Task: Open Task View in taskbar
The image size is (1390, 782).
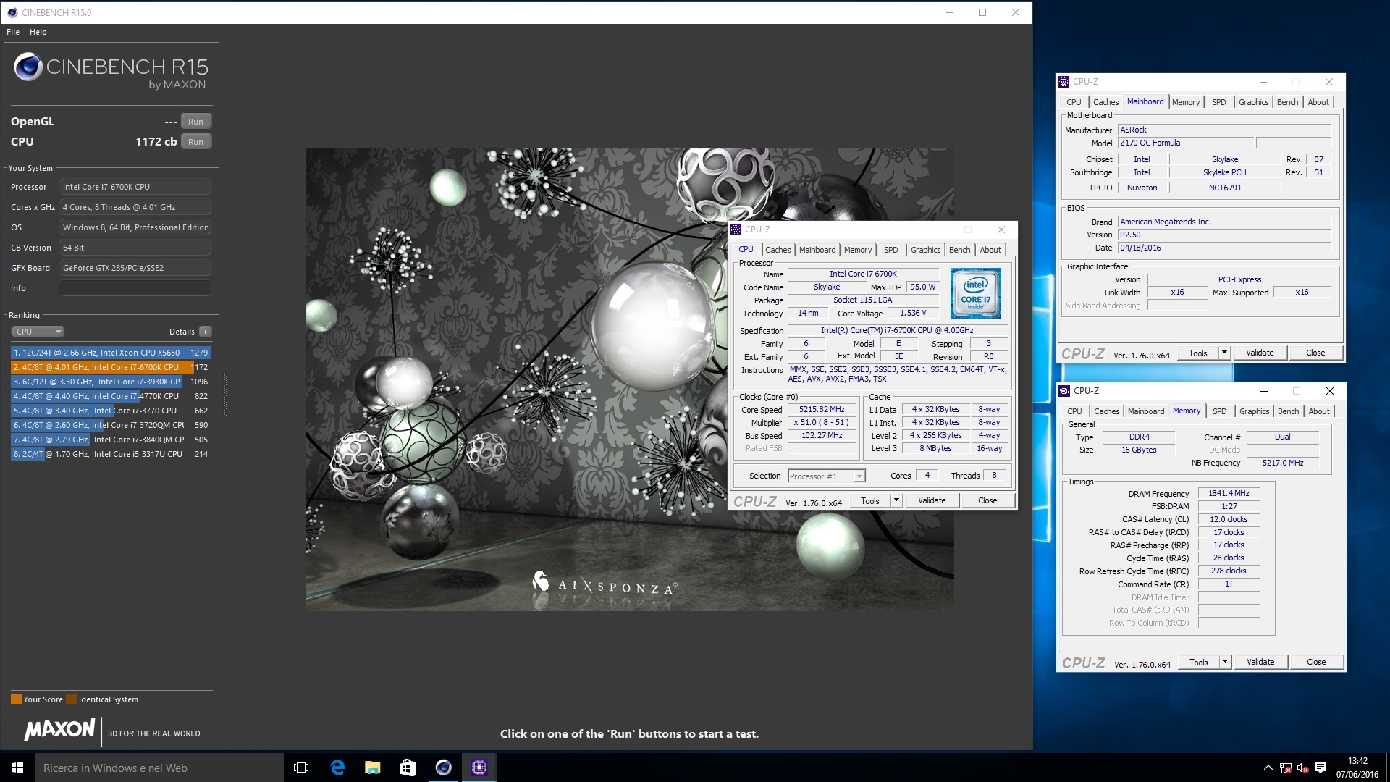Action: [x=301, y=768]
